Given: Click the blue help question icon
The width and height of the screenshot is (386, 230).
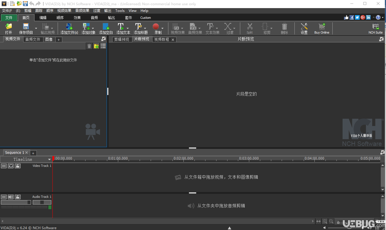Looking at the screenshot, I should tap(378, 17).
